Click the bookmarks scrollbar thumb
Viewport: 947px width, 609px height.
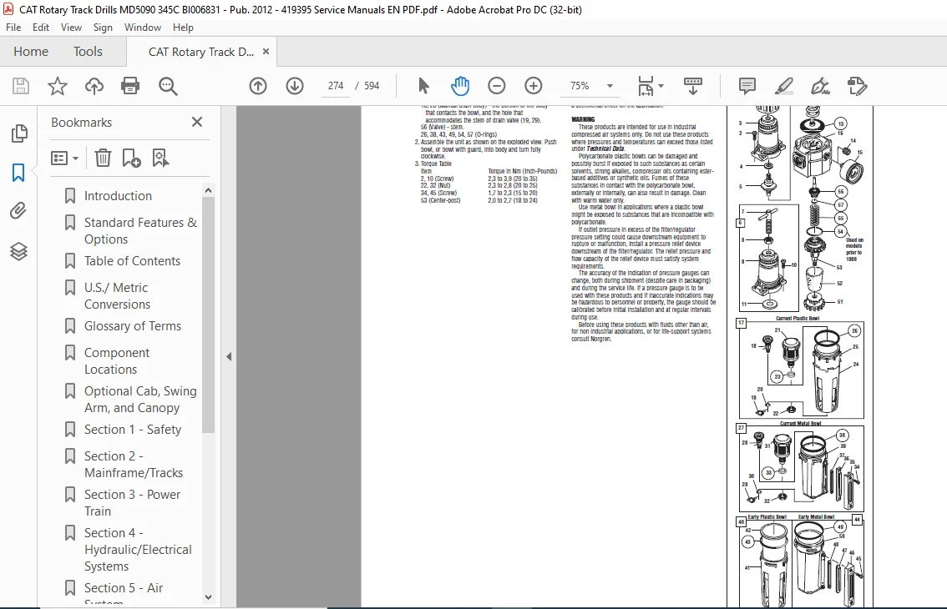208,315
